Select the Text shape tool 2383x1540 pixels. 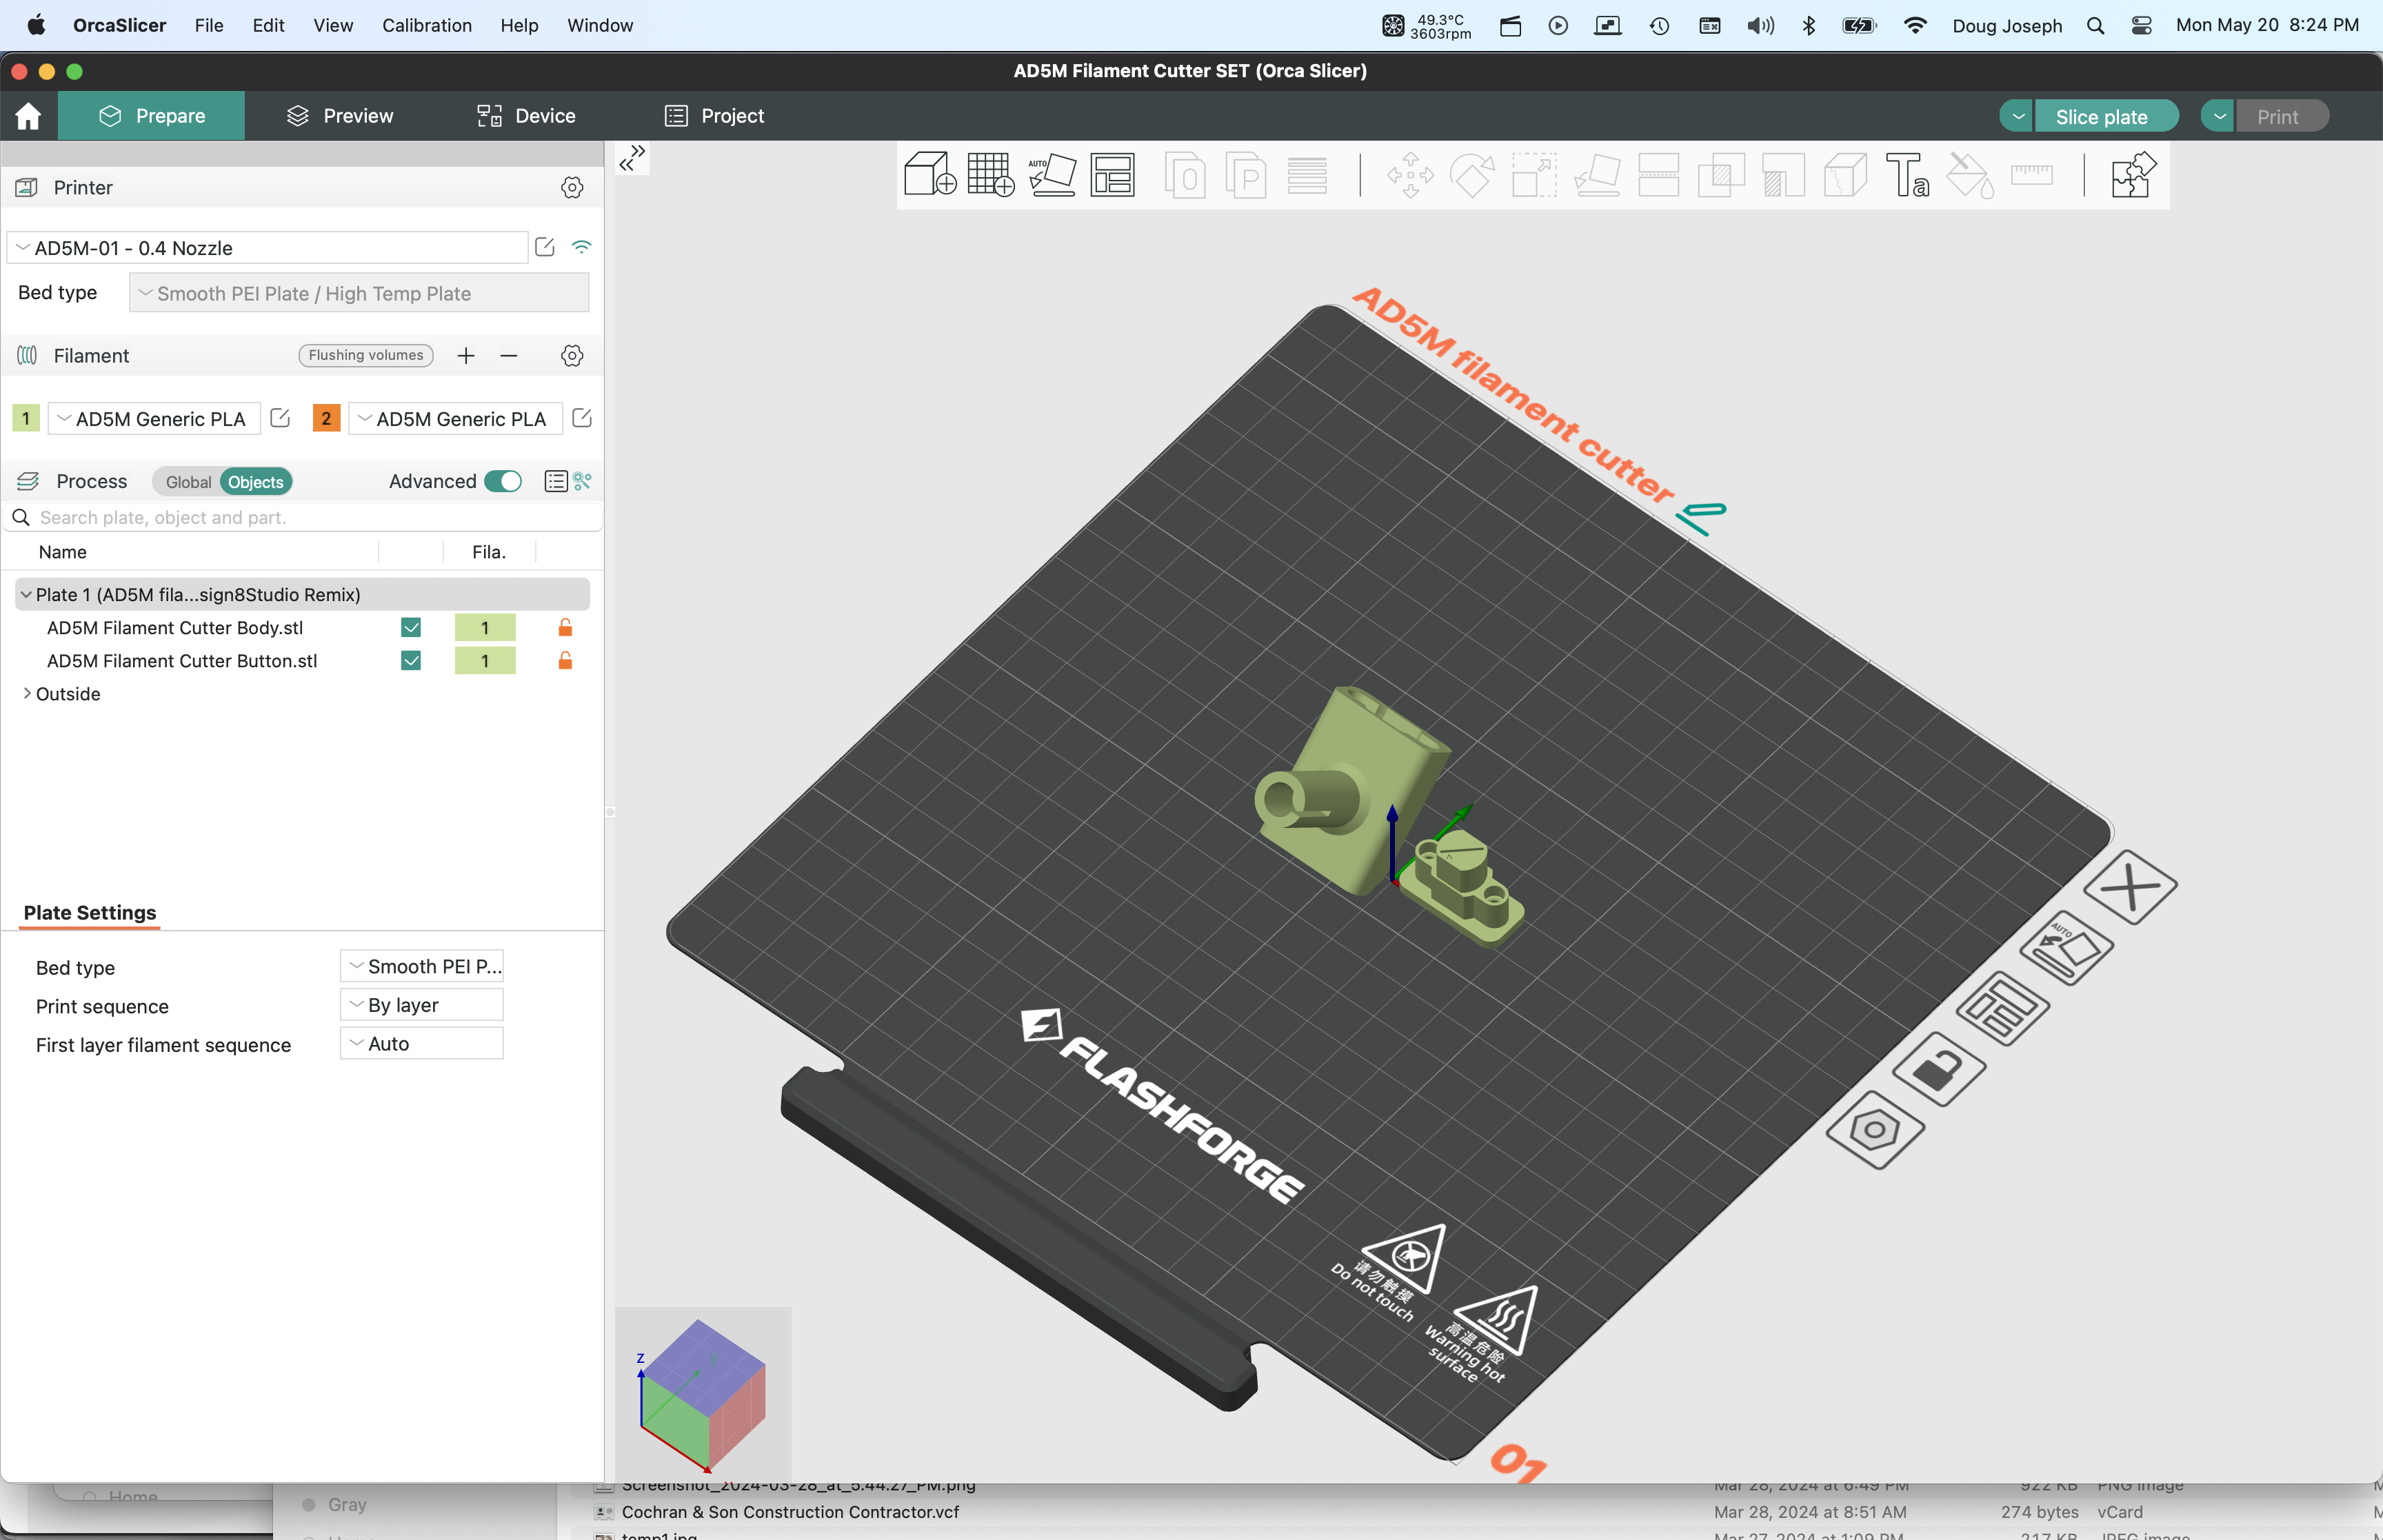1906,175
